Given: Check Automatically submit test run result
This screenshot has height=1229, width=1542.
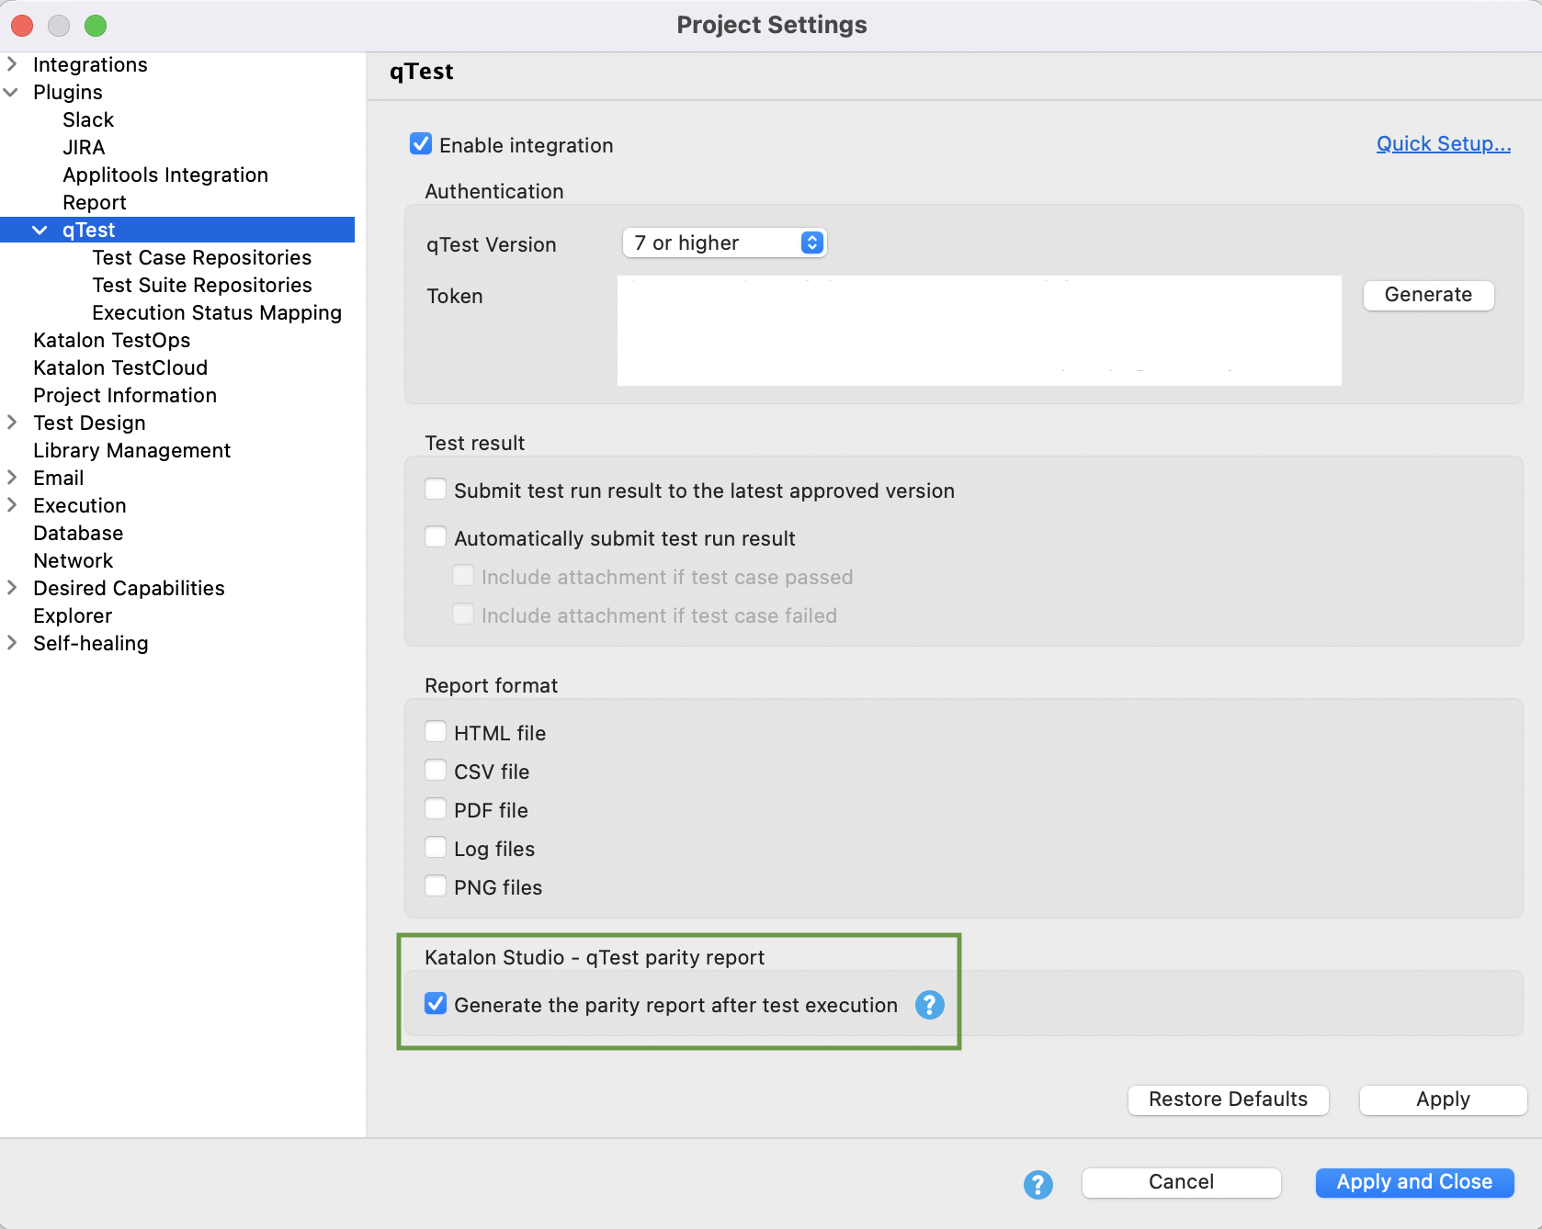Looking at the screenshot, I should click(x=435, y=537).
